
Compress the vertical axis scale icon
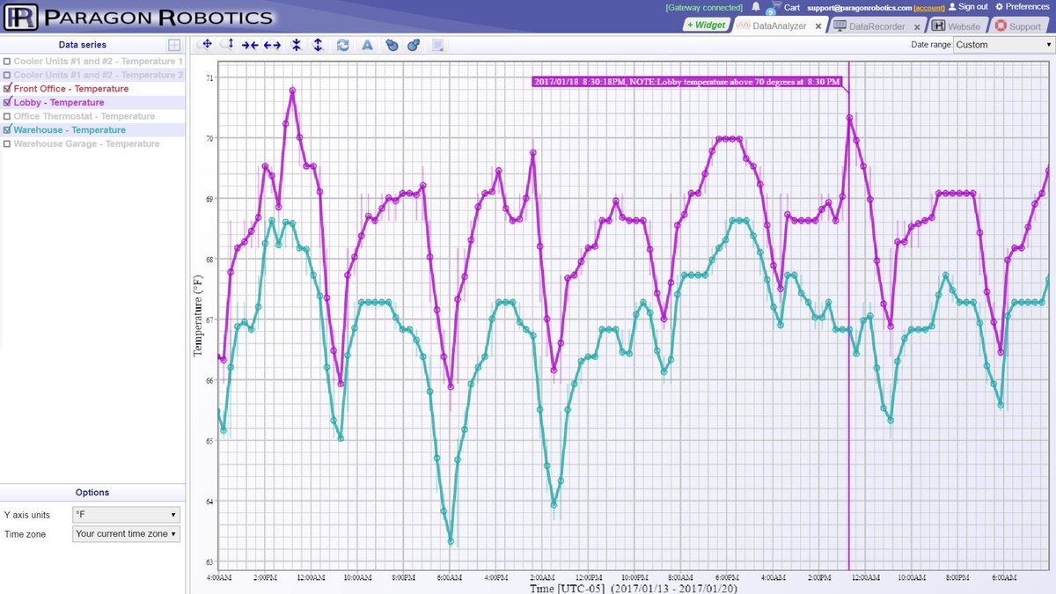click(297, 44)
